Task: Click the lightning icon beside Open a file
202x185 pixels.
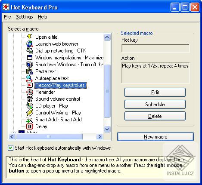Action: 30,37
